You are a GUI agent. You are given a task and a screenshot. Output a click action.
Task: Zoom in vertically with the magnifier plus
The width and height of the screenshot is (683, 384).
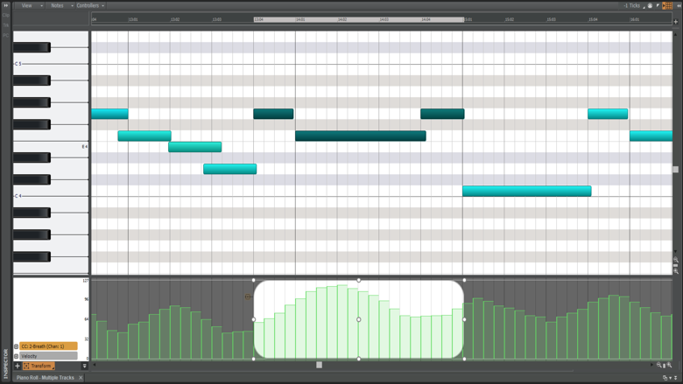676,271
